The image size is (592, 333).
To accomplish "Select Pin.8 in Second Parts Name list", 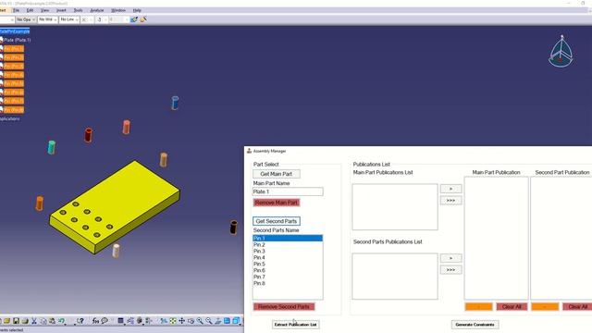I will [x=288, y=283].
